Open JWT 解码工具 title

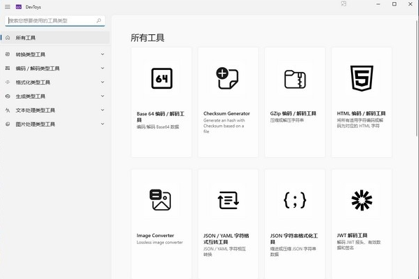(352, 235)
